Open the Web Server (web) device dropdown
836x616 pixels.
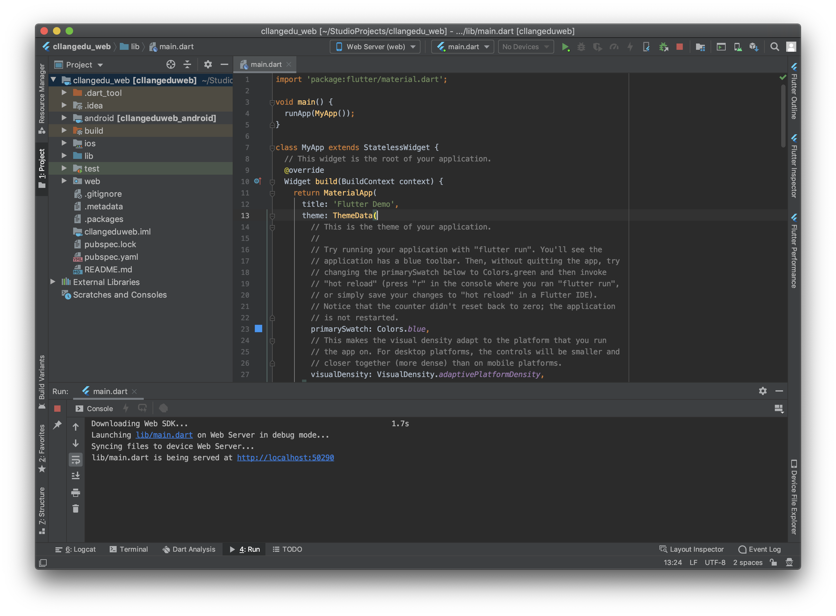(x=375, y=47)
